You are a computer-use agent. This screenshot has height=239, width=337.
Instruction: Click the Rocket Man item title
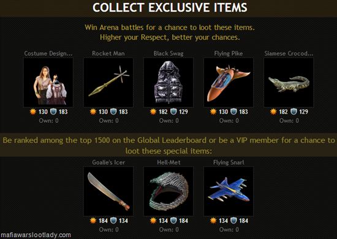(x=108, y=53)
